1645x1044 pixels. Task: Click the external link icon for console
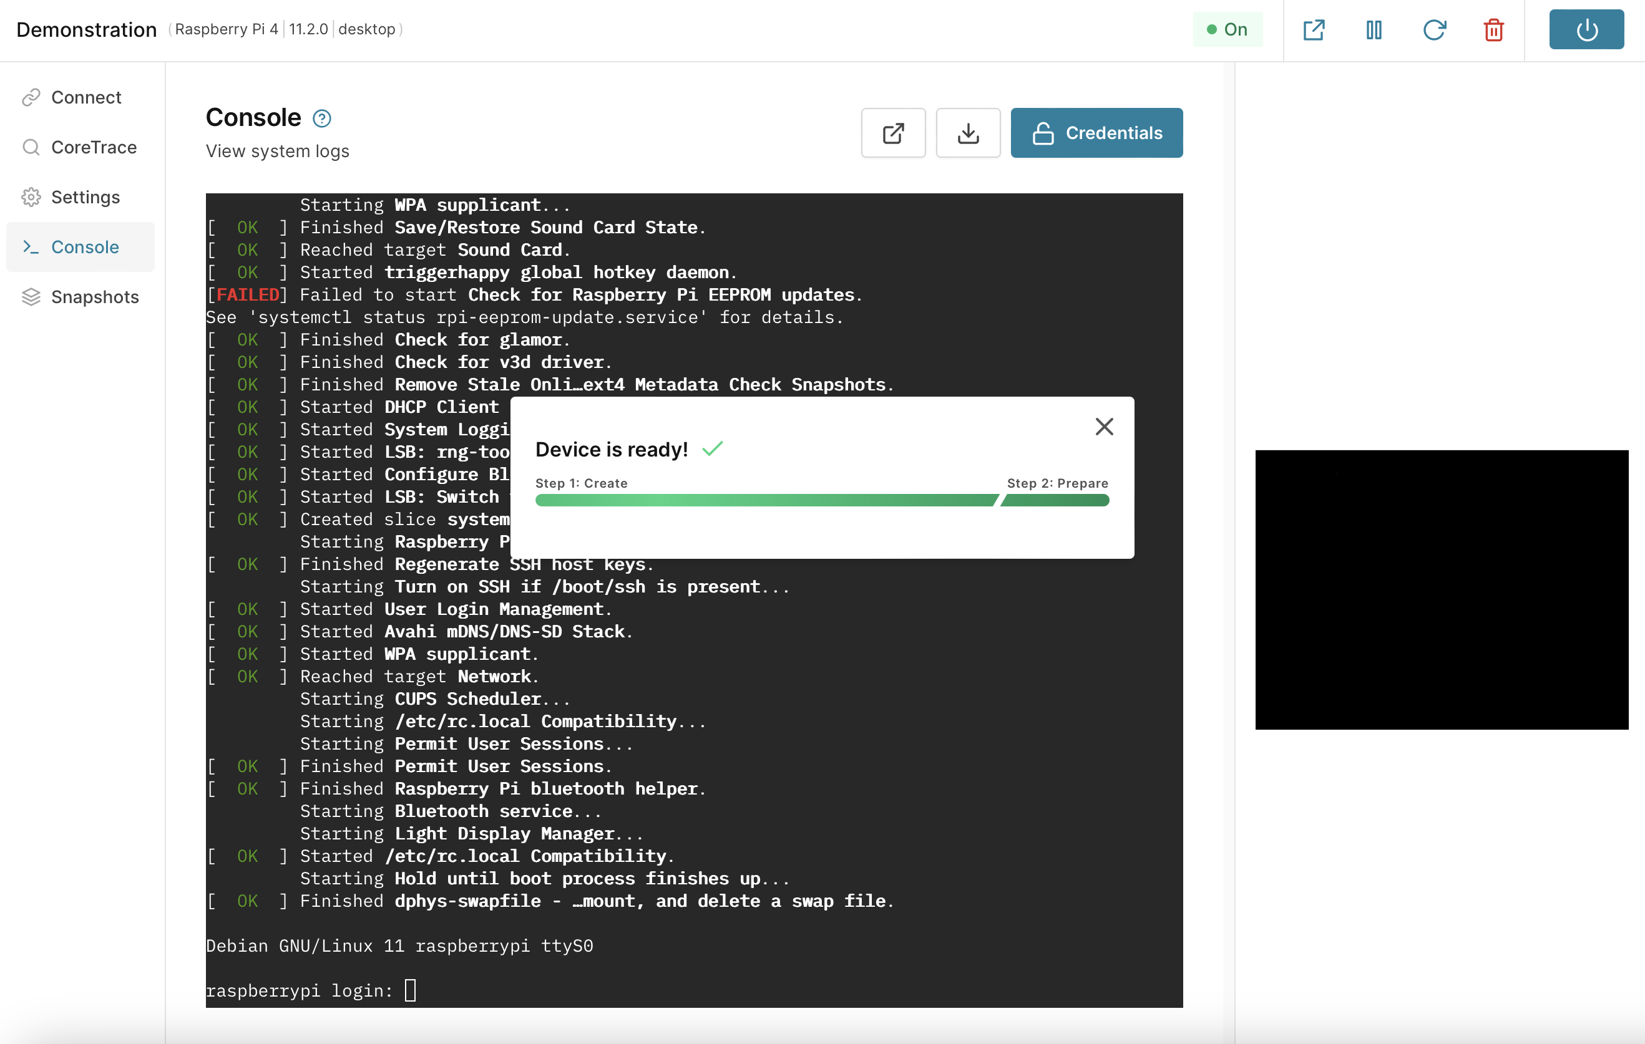pyautogui.click(x=893, y=132)
